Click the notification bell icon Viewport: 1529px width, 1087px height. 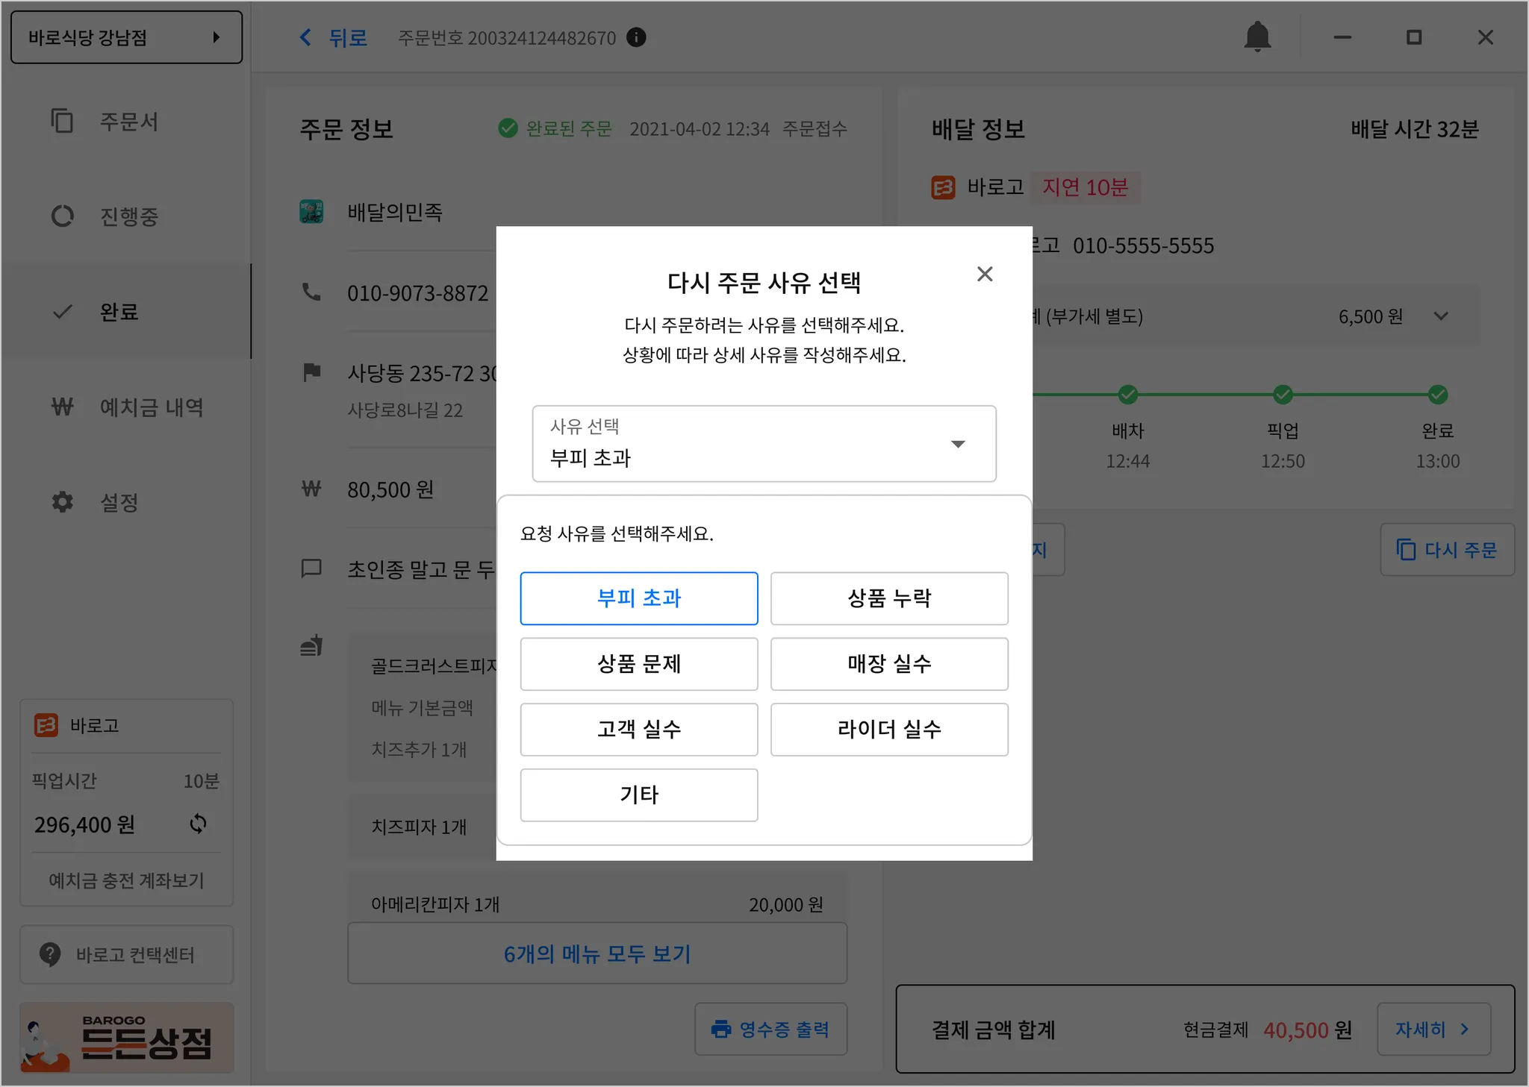[1257, 37]
